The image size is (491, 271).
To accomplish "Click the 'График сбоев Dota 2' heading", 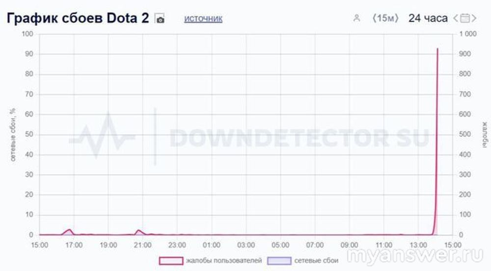I will coord(78,19).
